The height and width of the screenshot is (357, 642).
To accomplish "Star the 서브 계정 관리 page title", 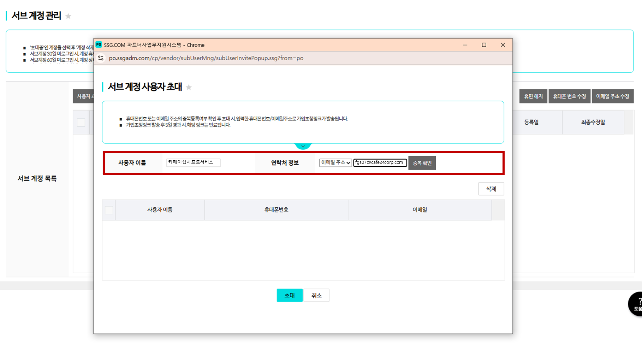I will (69, 16).
